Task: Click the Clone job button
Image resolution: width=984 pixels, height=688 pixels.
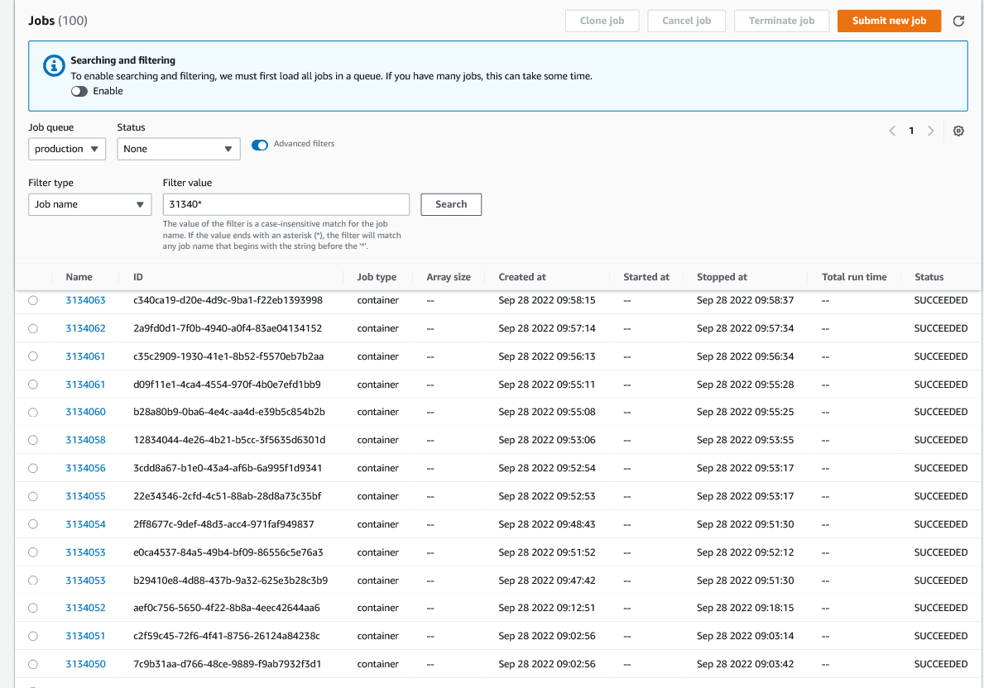Action: click(602, 21)
